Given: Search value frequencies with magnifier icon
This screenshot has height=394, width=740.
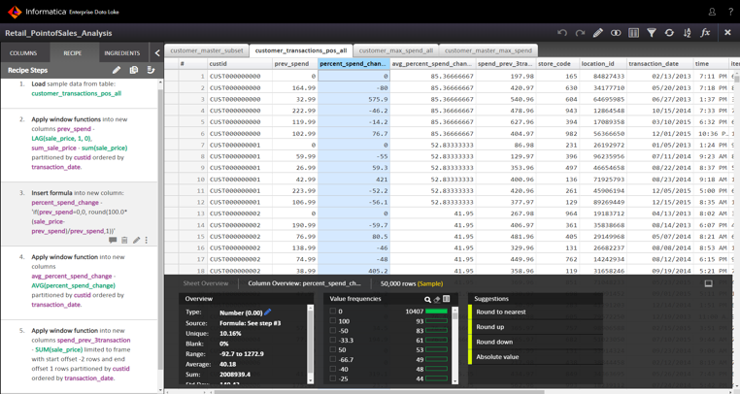Looking at the screenshot, I should coord(427,300).
